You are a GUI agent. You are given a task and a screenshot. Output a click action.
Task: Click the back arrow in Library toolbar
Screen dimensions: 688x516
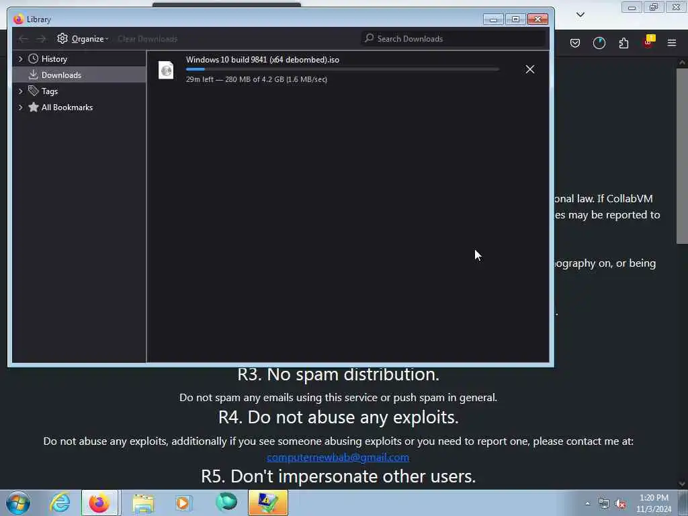click(24, 39)
